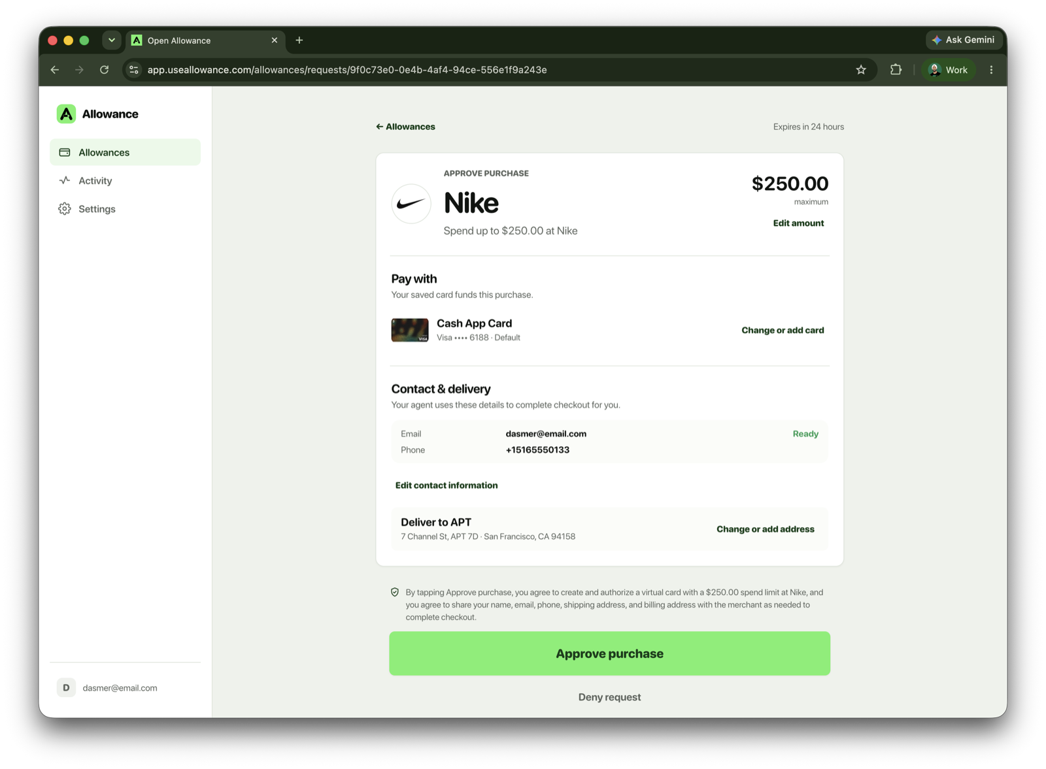
Task: Click the site information icon in address bar
Action: click(x=134, y=70)
